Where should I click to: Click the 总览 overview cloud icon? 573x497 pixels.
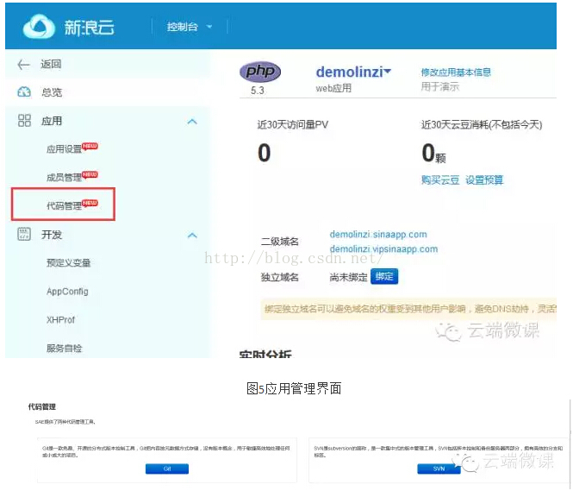tap(24, 91)
